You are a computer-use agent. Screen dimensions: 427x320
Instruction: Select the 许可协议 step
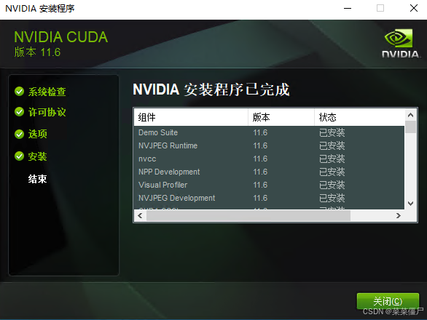47,112
